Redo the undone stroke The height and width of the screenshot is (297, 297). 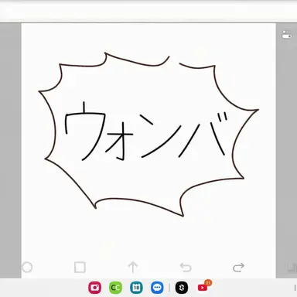point(238,268)
